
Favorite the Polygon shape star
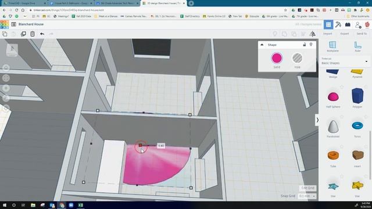click(366, 87)
